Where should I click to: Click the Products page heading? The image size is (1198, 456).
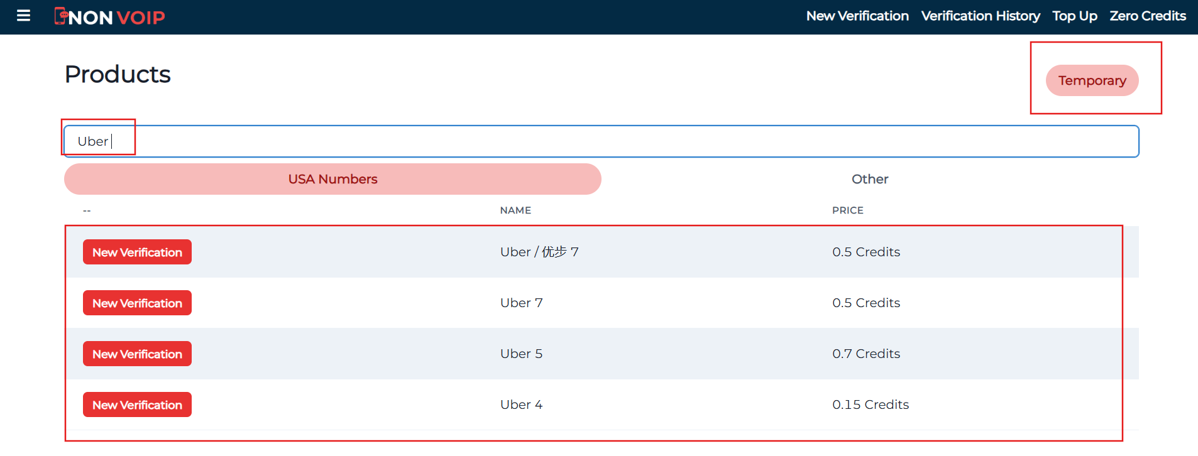point(118,74)
